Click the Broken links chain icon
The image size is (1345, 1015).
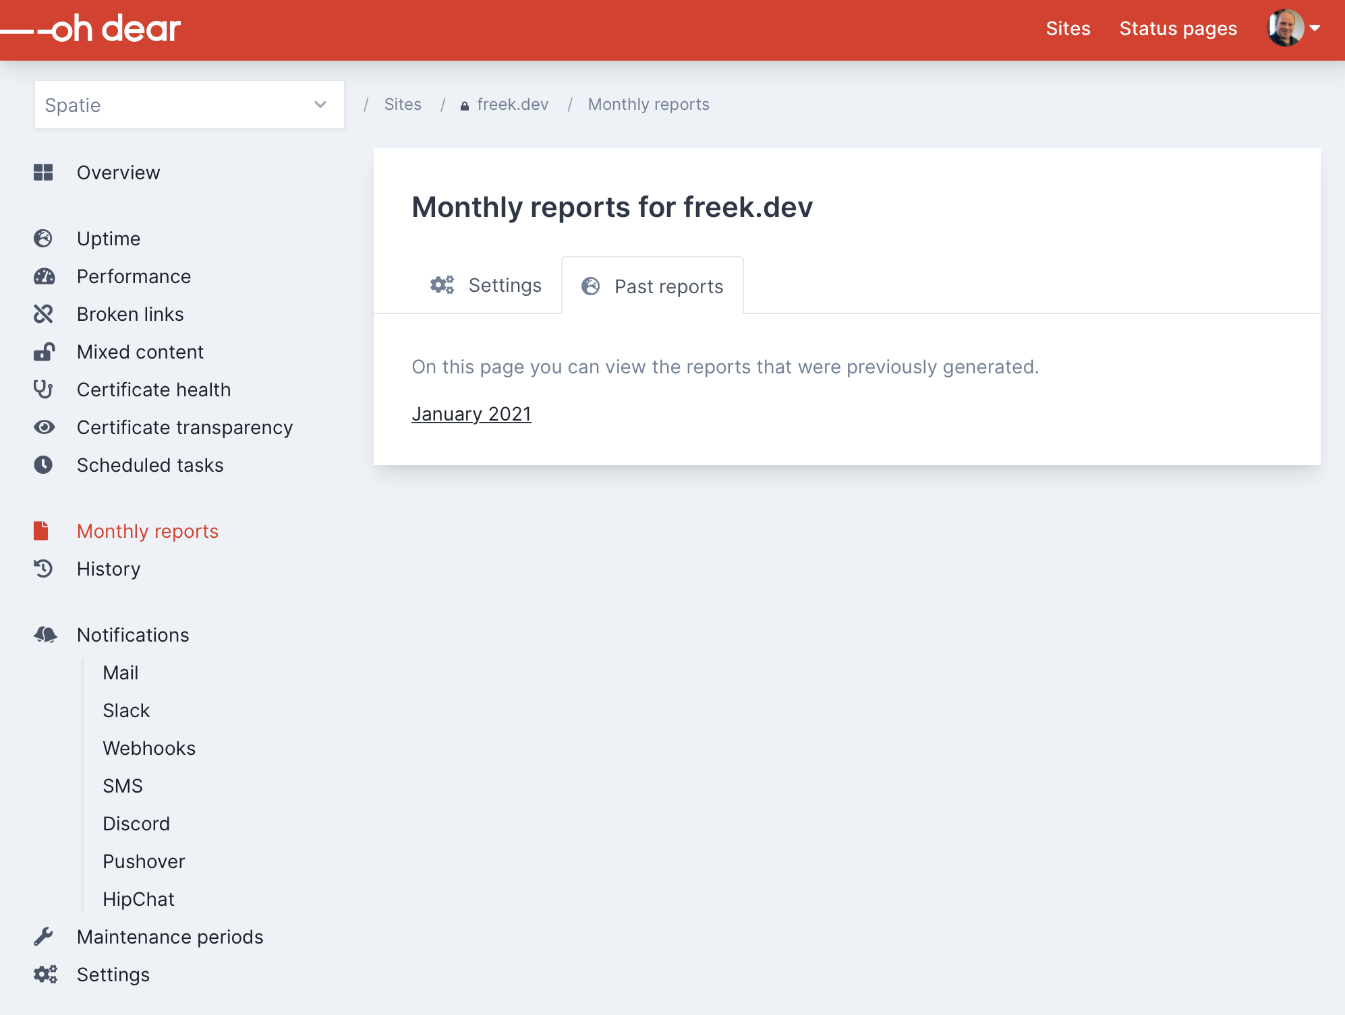click(43, 314)
